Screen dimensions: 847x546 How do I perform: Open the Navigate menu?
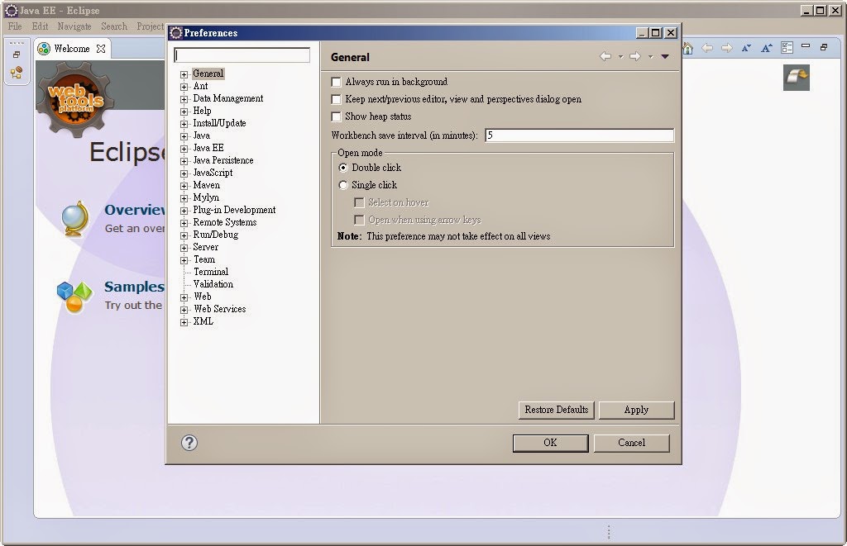pos(74,26)
